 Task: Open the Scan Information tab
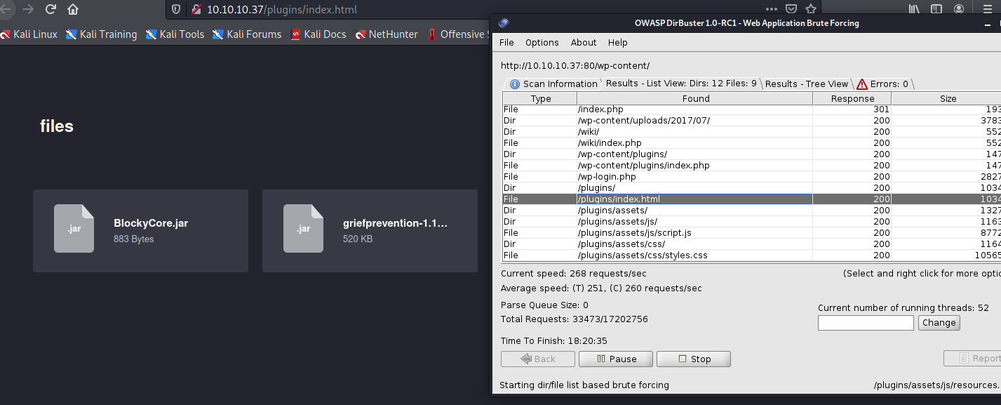(553, 84)
